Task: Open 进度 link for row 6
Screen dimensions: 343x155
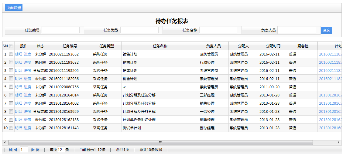Action: pyautogui.click(x=28, y=95)
